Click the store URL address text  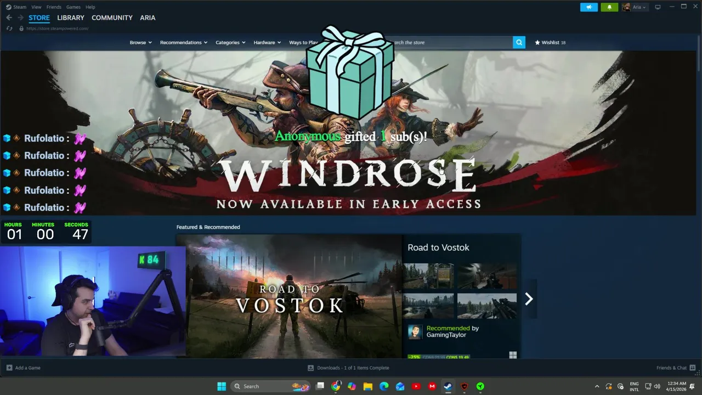(x=58, y=29)
